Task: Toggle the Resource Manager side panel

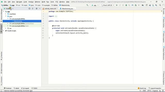Action: [1, 15]
